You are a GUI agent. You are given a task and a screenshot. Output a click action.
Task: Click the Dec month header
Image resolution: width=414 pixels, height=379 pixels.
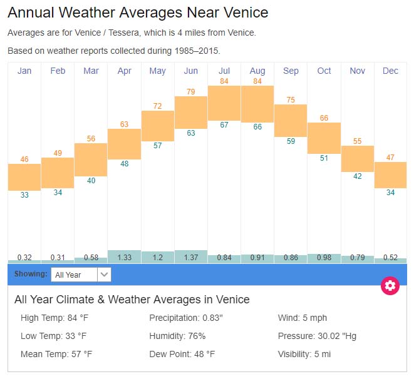click(x=390, y=71)
